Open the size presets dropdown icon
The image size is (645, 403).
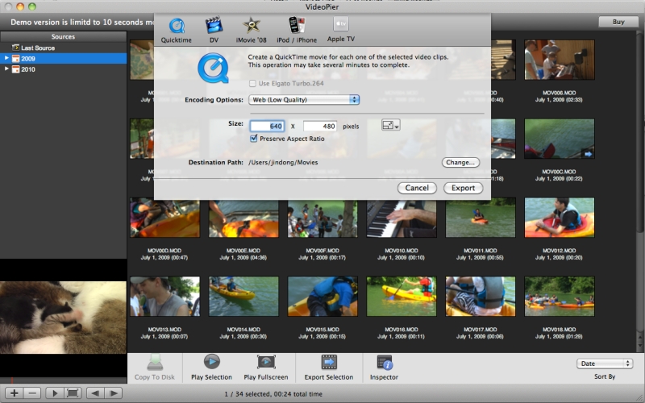390,125
